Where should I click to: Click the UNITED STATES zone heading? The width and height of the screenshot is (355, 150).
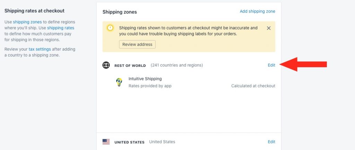[x=130, y=142]
